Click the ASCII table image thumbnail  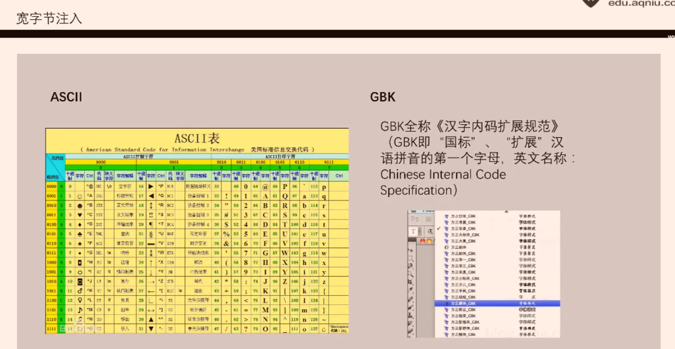tap(197, 231)
